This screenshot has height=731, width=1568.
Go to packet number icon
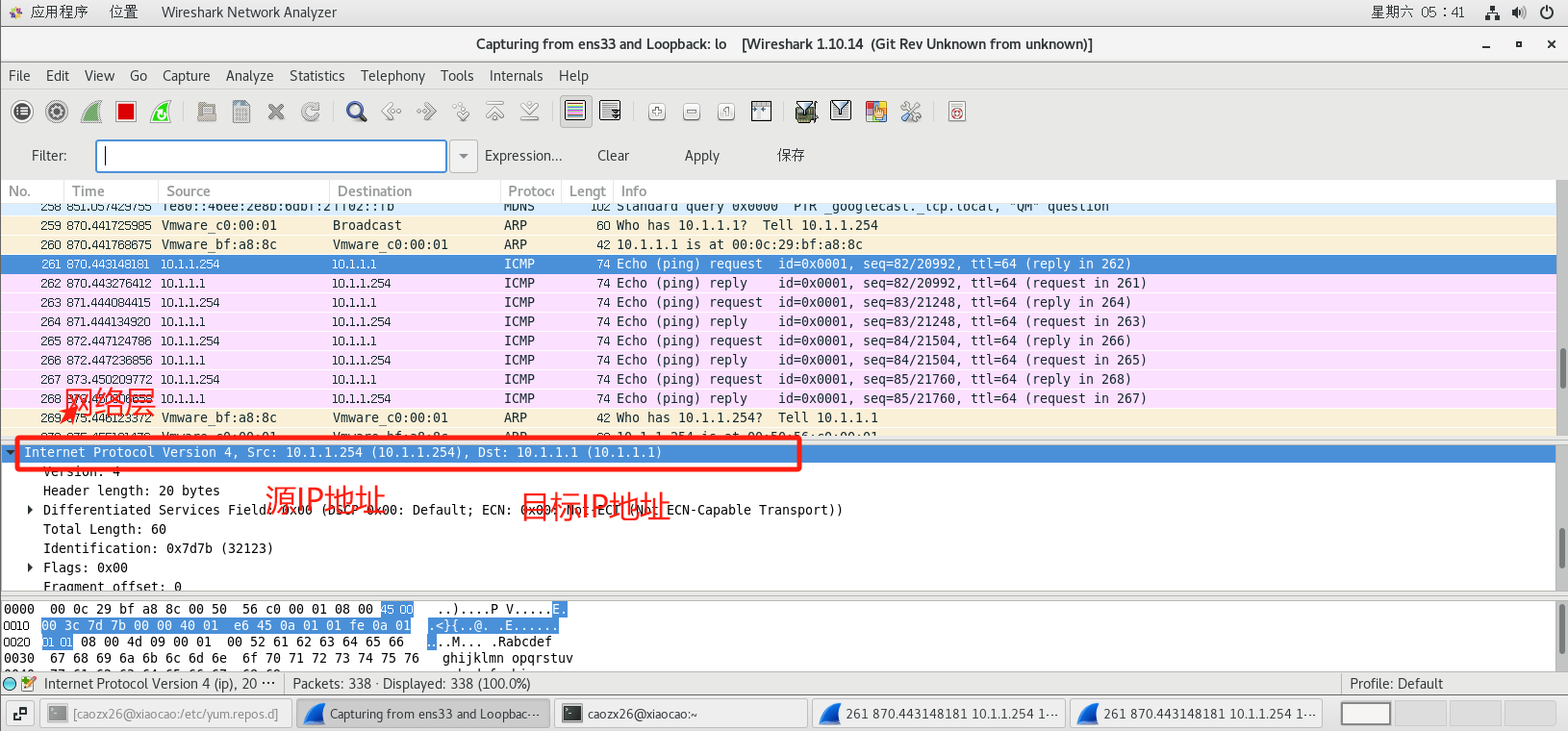tap(461, 112)
